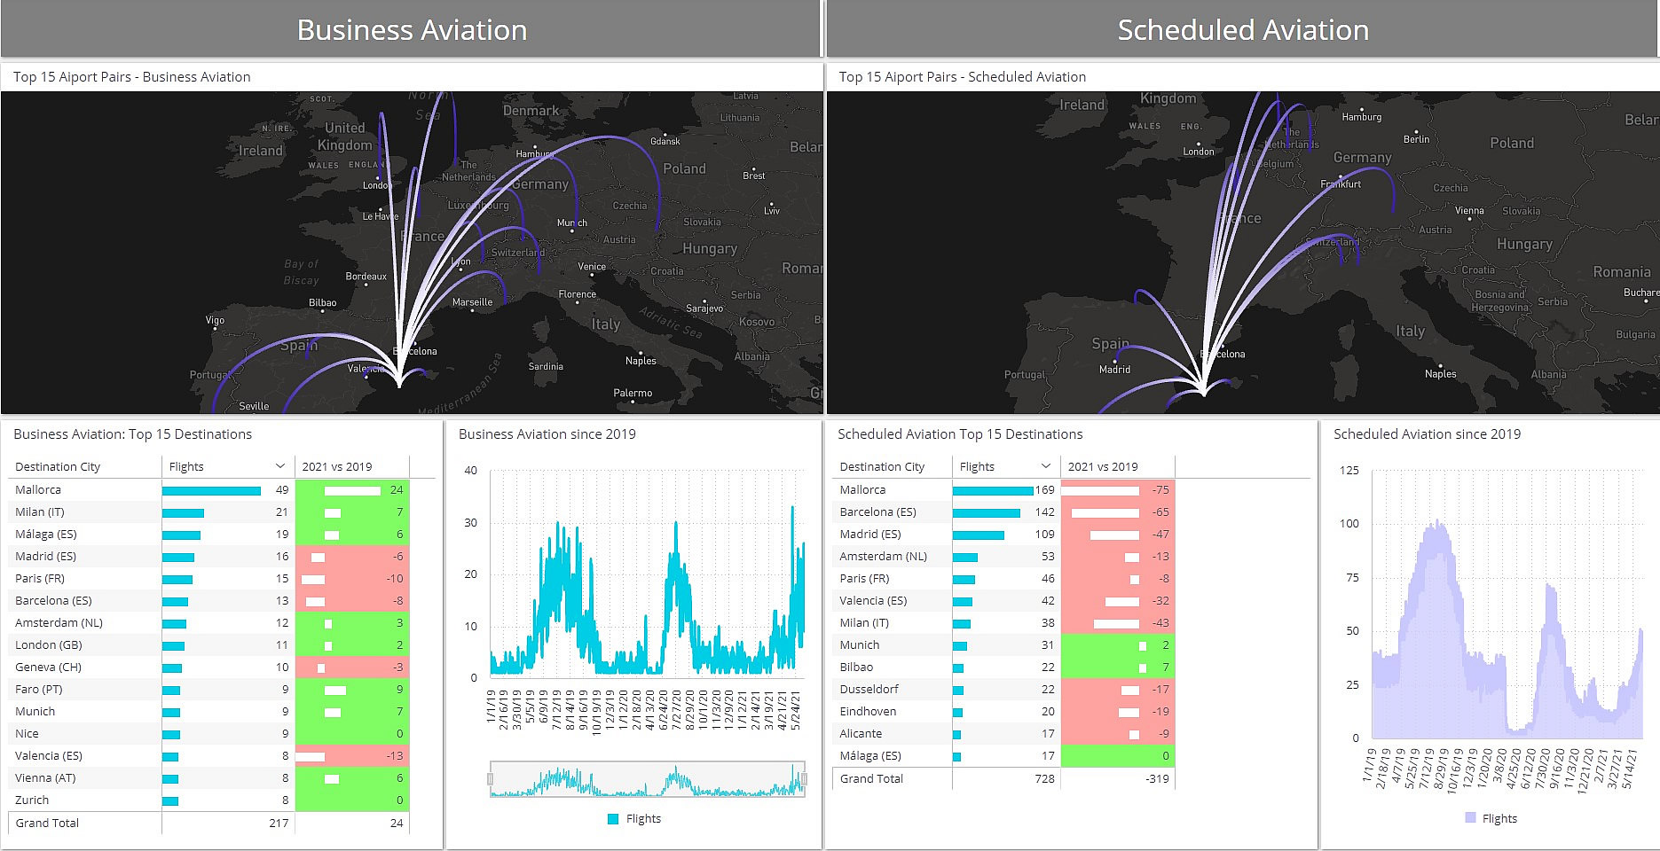Select Destination City header in Scheduled Aviation table
Viewport: 1660px width, 851px height.
pyautogui.click(x=882, y=466)
